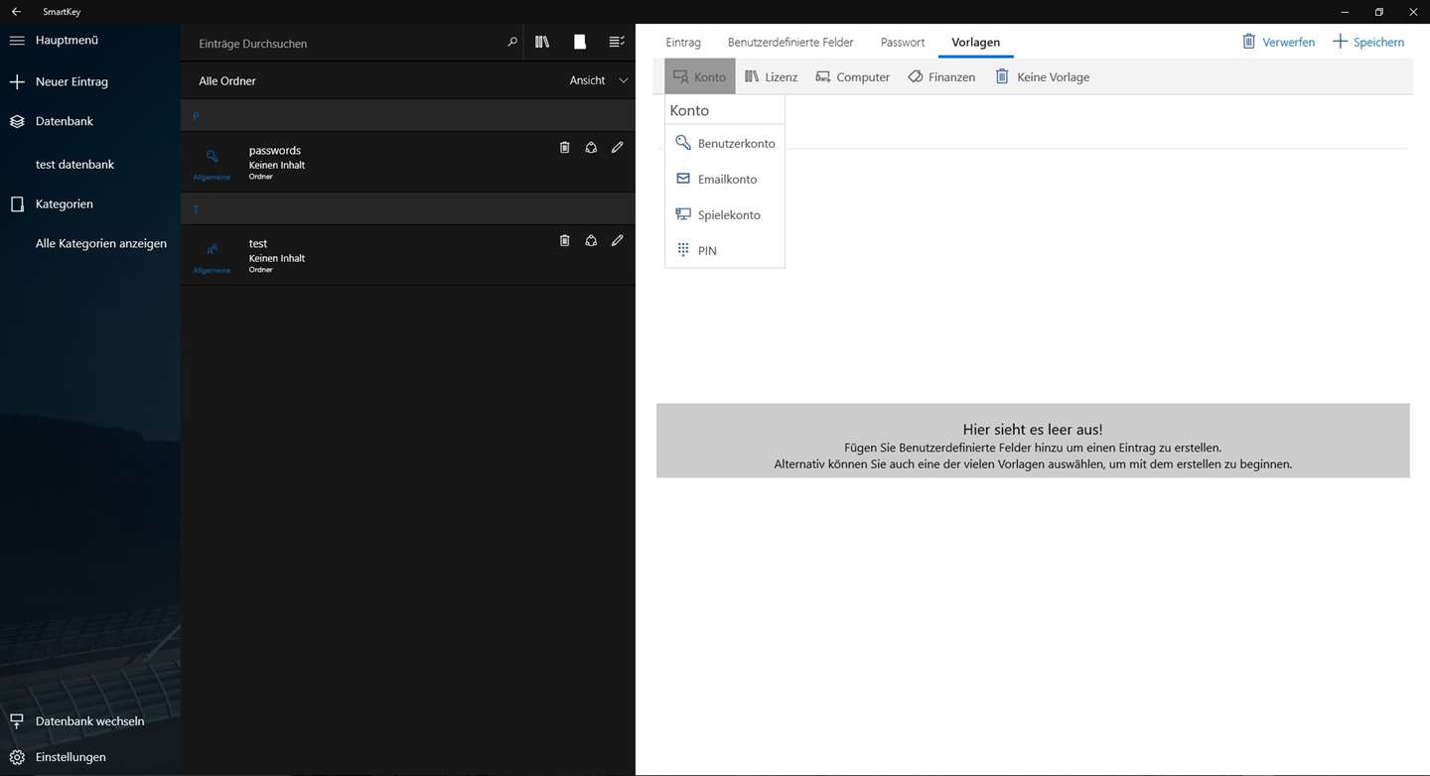Switch to Benutzerdefinierte Felder tab
Screen dimensions: 1430x776
790,43
